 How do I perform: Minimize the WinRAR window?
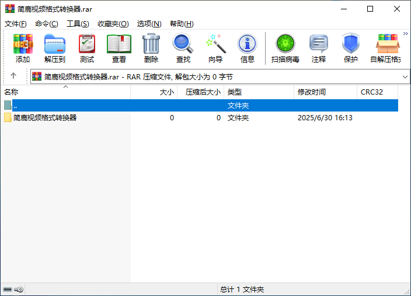[344, 9]
